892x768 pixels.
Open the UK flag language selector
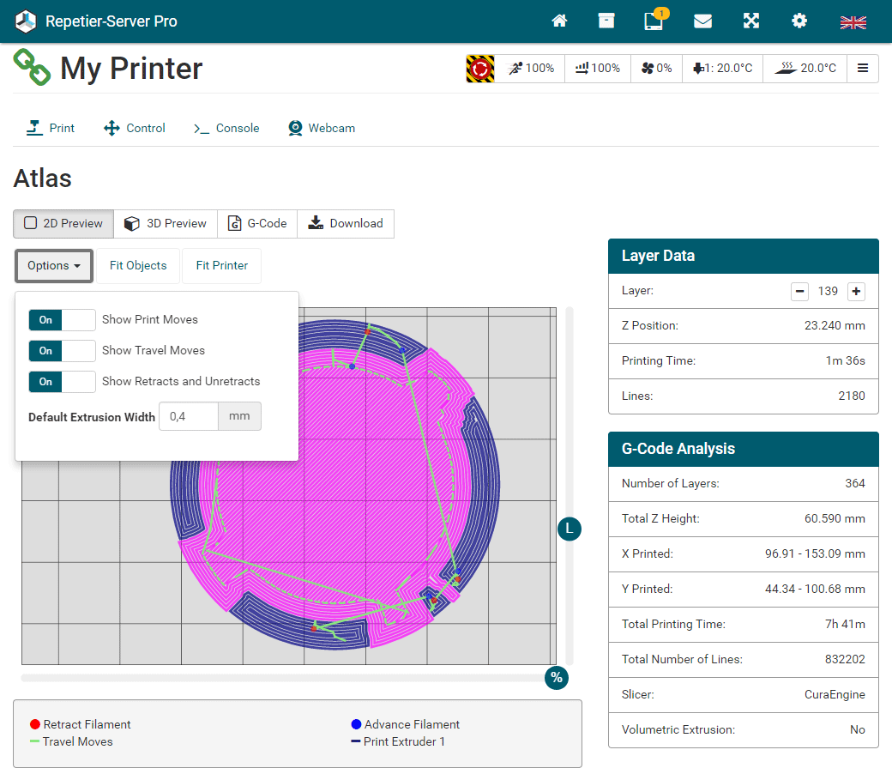click(x=853, y=21)
